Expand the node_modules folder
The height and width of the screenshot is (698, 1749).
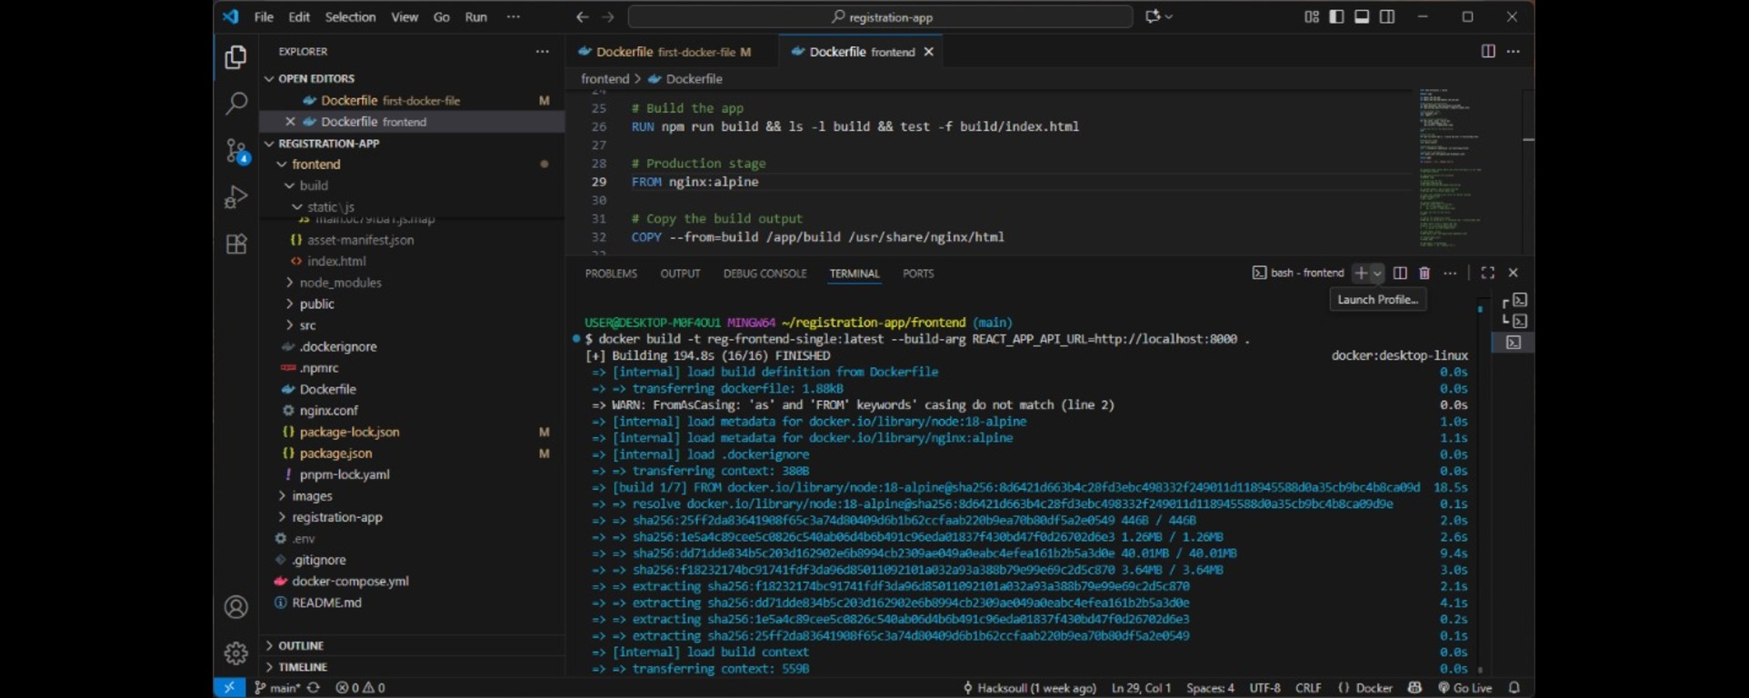(340, 283)
